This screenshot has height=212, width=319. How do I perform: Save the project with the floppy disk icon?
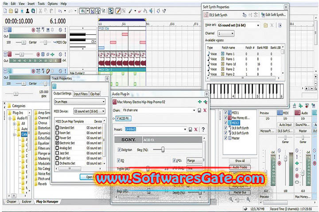point(16,11)
